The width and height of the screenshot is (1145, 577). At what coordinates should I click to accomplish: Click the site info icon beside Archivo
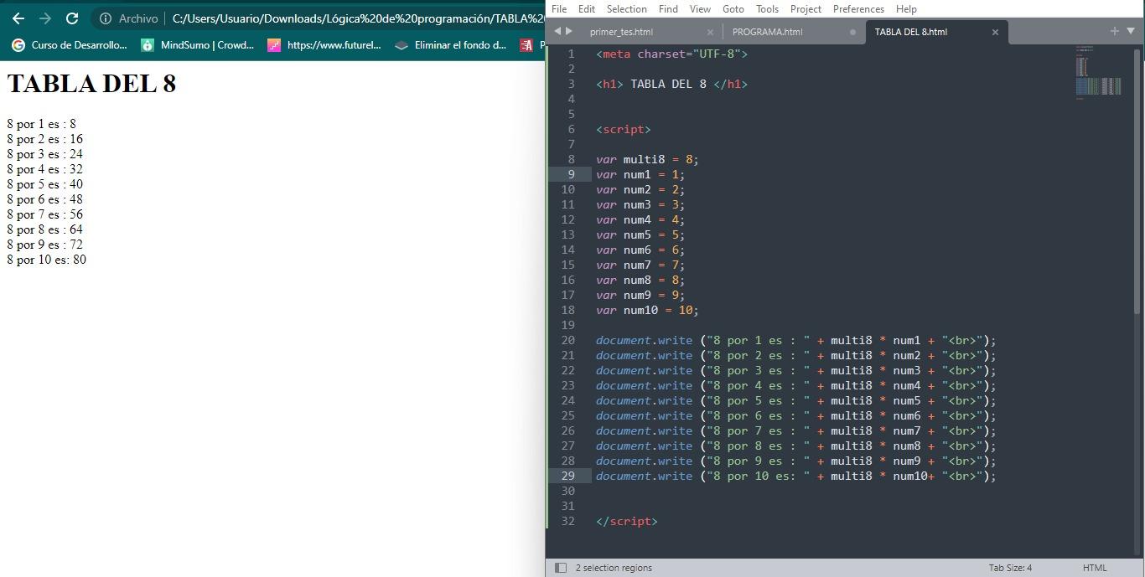click(x=106, y=18)
